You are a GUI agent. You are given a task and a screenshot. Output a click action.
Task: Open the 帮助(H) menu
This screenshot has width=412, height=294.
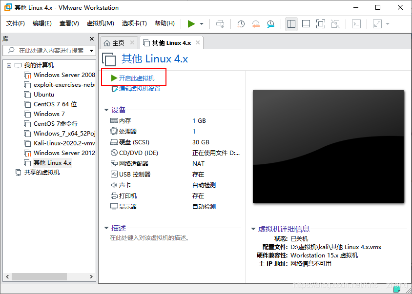pos(165,23)
